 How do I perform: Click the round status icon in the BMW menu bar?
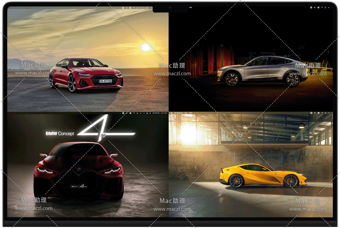click(123, 113)
